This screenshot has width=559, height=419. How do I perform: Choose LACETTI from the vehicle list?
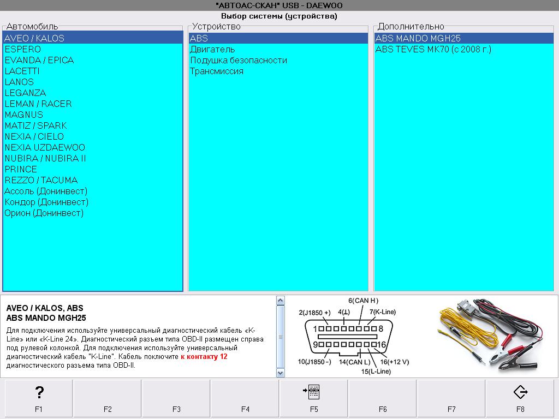click(93, 71)
